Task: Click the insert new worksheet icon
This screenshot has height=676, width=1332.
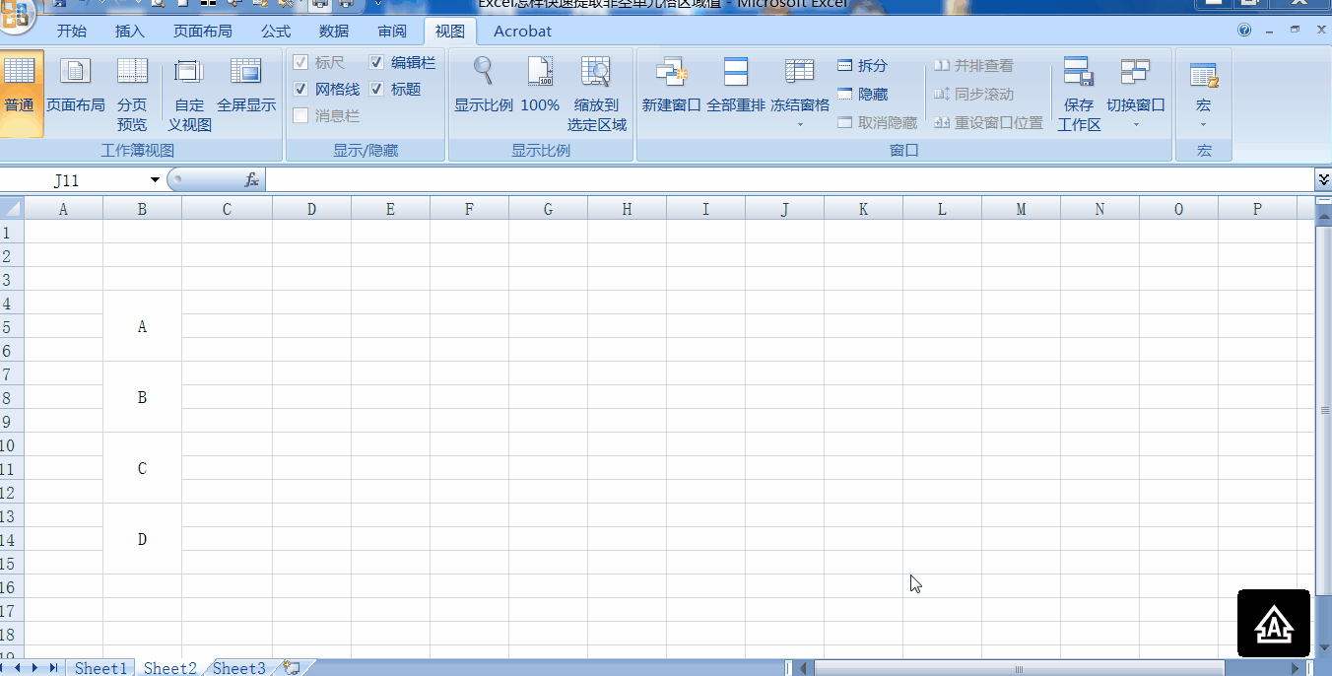Action: click(292, 668)
